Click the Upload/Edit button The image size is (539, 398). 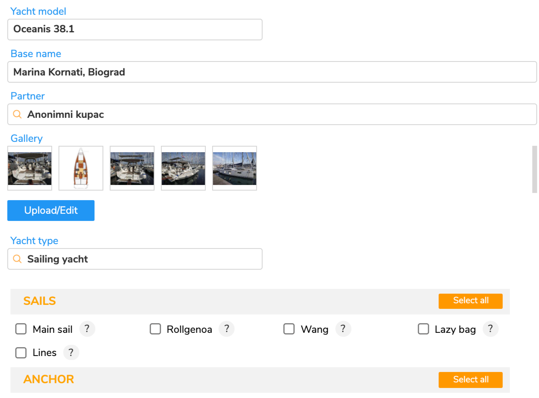click(x=51, y=211)
